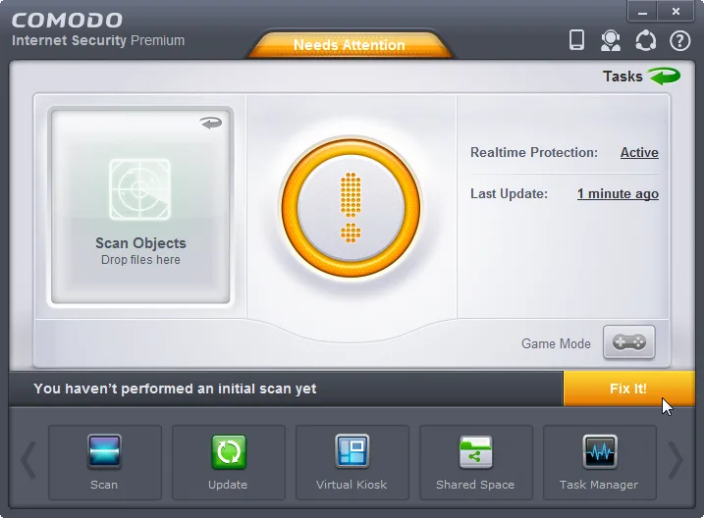Image resolution: width=704 pixels, height=518 pixels.
Task: Open Task Manager
Action: (x=599, y=462)
